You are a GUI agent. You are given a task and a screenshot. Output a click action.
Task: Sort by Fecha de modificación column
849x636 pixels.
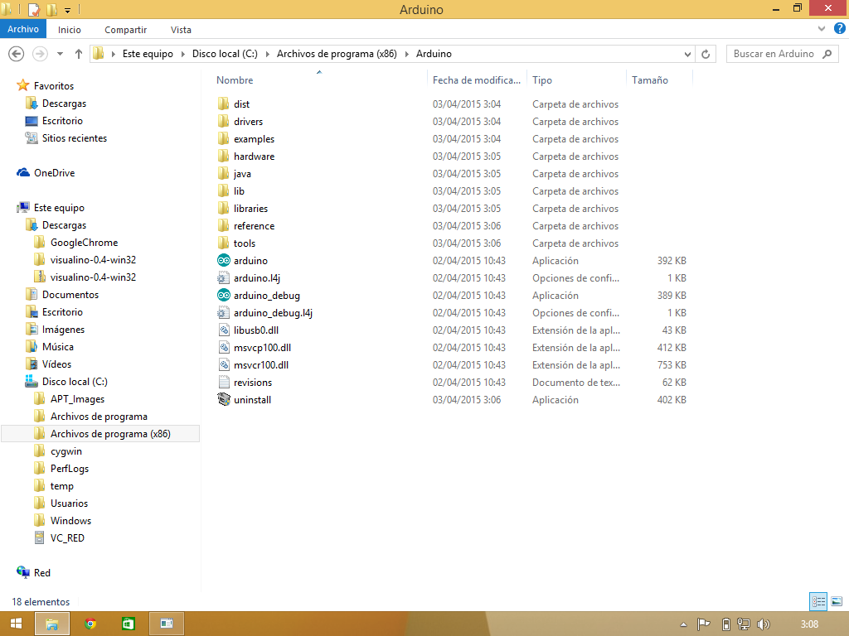pos(477,80)
